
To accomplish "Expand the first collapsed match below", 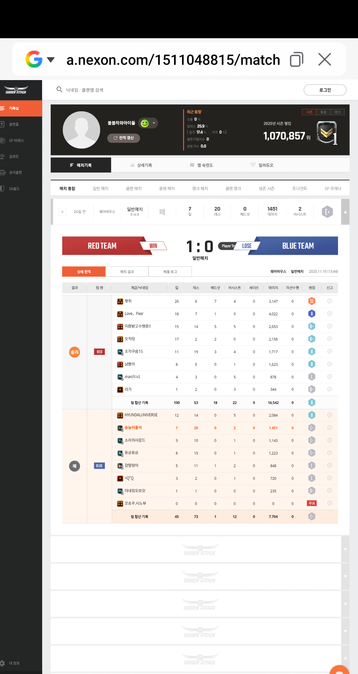I will coord(345,549).
